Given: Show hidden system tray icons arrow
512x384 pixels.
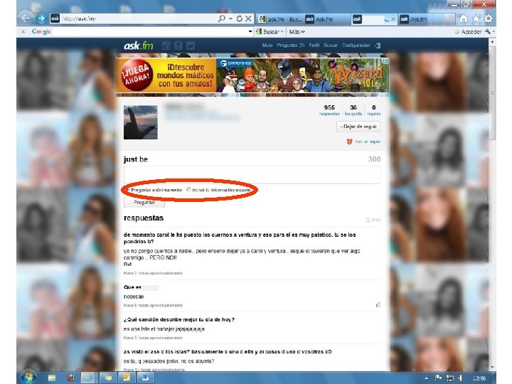Looking at the screenshot, I should coord(426,378).
